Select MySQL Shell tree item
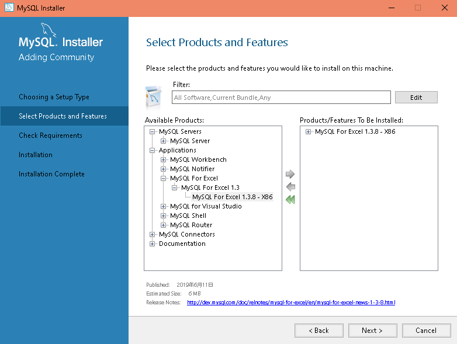 (x=188, y=216)
